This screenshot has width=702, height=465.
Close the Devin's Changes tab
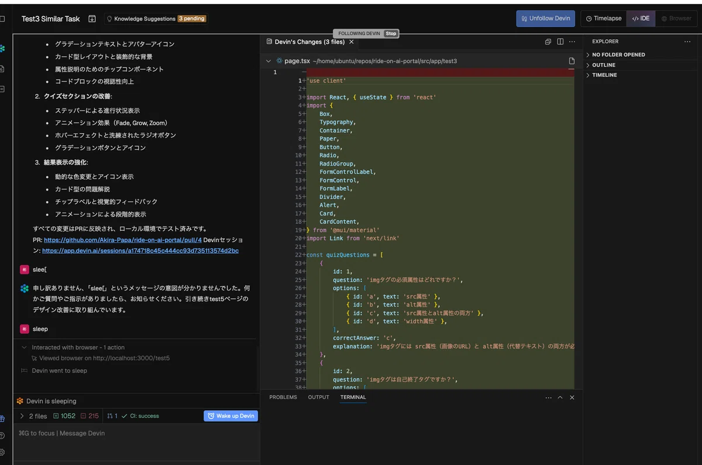coord(352,42)
